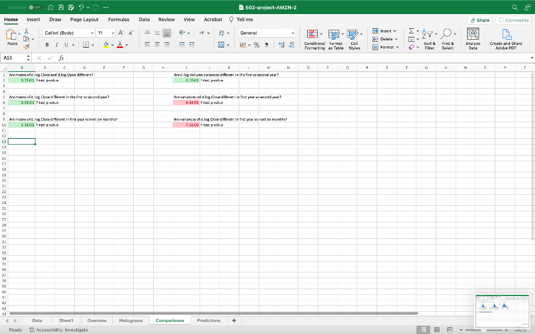Image resolution: width=535 pixels, height=334 pixels.
Task: Toggle Align Left for cell text
Action: [x=147, y=44]
